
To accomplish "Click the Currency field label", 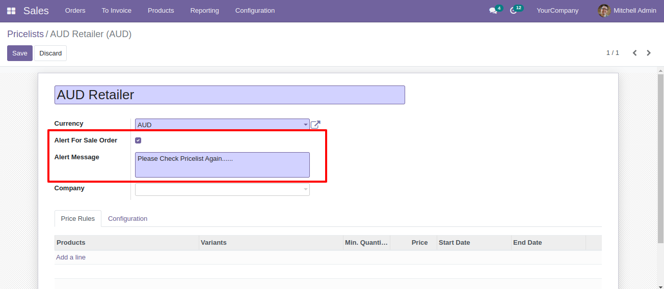I will click(69, 124).
